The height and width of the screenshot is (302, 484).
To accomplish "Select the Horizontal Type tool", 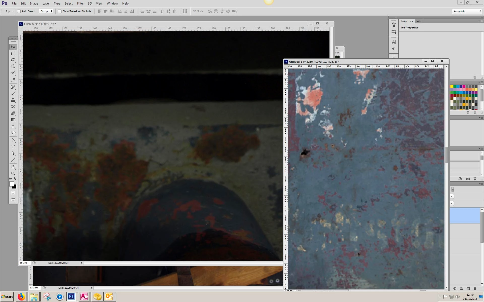I will click(x=13, y=147).
